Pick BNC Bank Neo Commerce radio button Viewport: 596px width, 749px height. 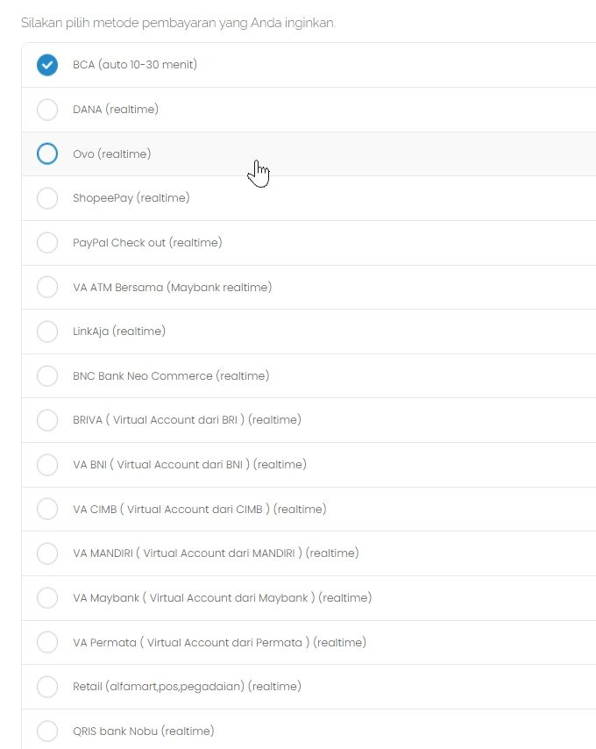coord(47,376)
